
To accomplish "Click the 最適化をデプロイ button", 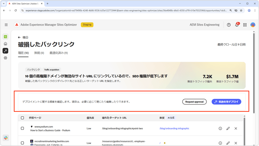I will tap(226, 102).
